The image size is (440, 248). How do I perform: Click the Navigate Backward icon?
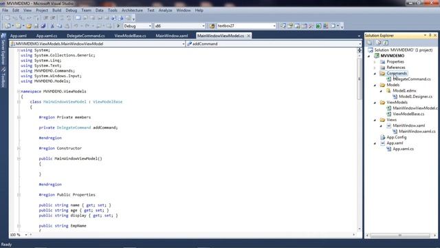99,26
